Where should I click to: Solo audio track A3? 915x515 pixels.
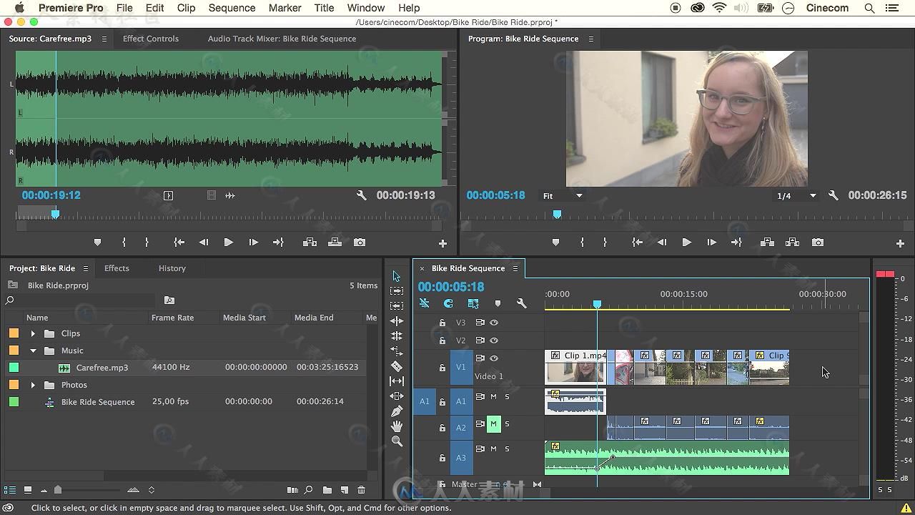508,448
